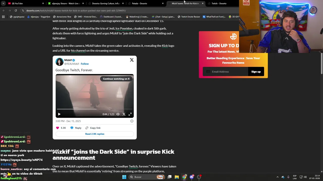Enter fullscreen on the tweet video
This screenshot has width=323, height=181.
(130, 114)
